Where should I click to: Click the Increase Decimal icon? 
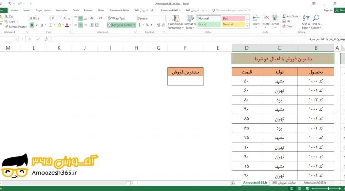158,25
